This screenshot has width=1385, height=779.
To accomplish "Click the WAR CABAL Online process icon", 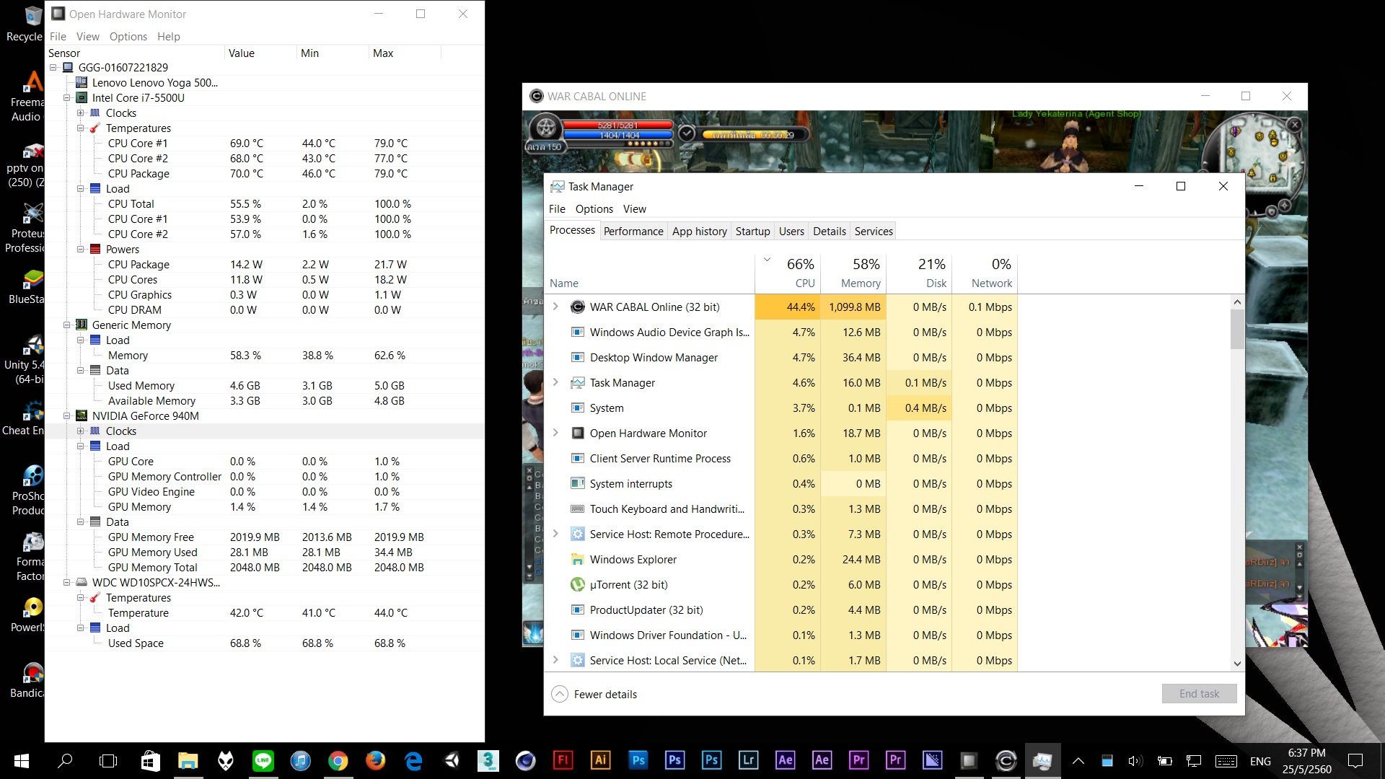I will tap(577, 307).
